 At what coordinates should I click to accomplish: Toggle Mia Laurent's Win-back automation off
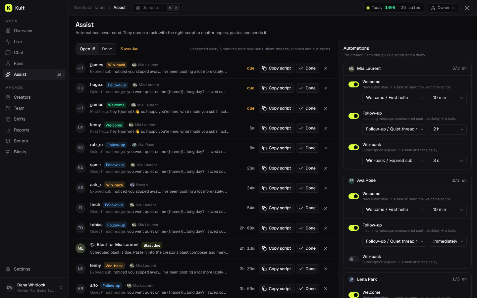pos(354,147)
